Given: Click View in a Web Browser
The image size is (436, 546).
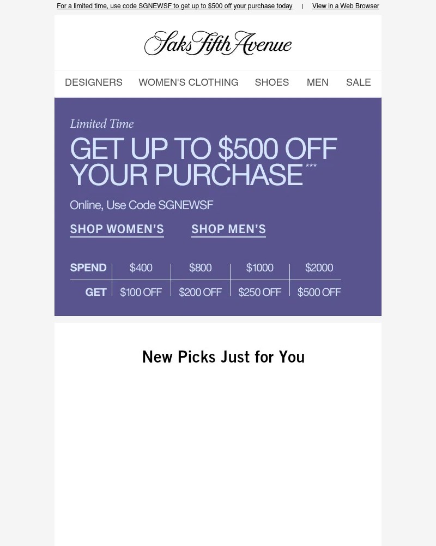Looking at the screenshot, I should pos(346,6).
